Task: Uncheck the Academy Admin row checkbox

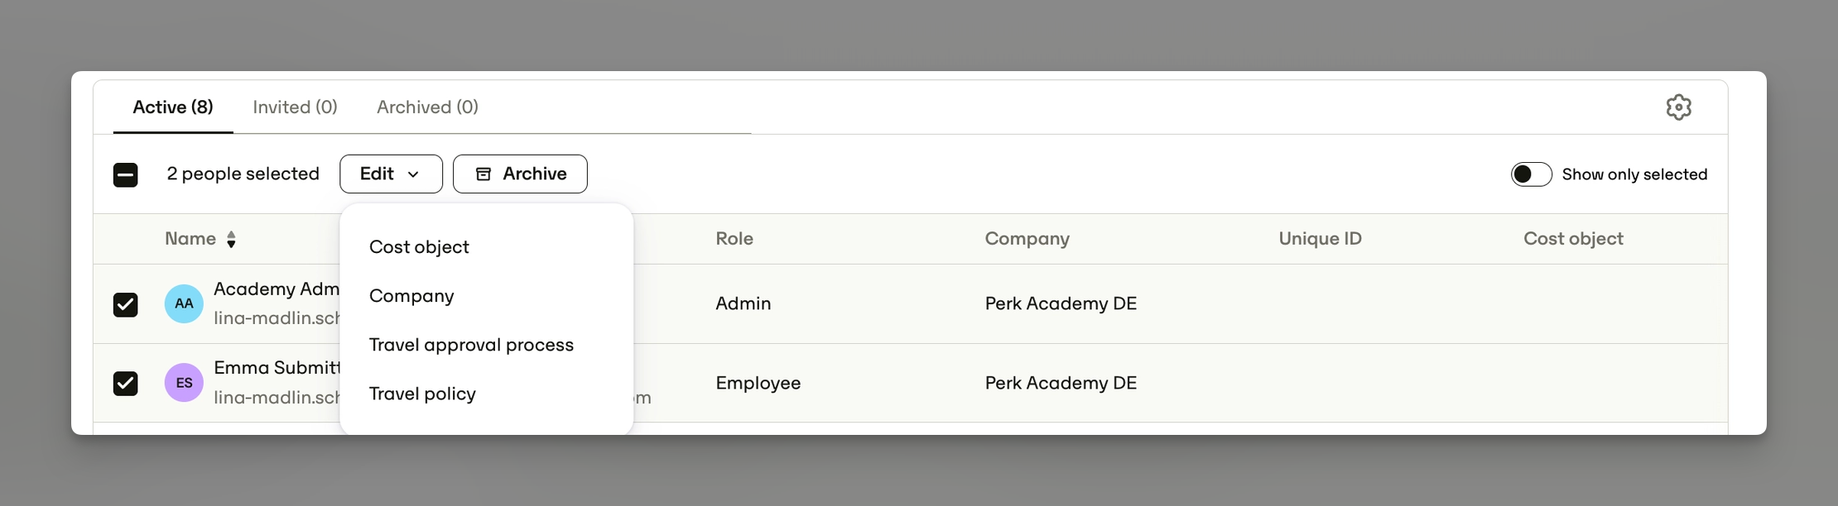Action: click(126, 304)
